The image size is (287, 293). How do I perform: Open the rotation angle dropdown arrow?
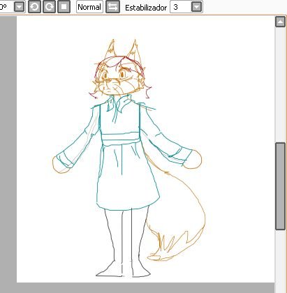[19, 7]
